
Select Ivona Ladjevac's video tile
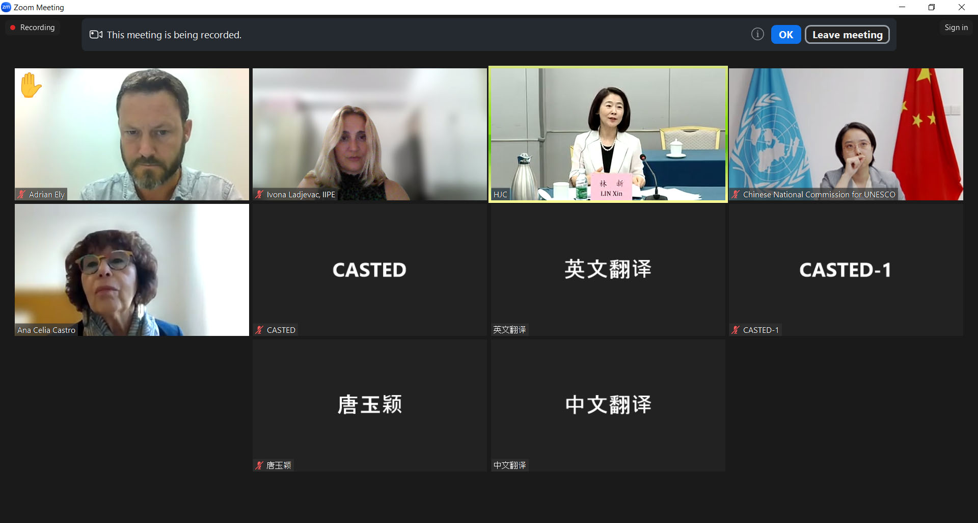tap(370, 134)
